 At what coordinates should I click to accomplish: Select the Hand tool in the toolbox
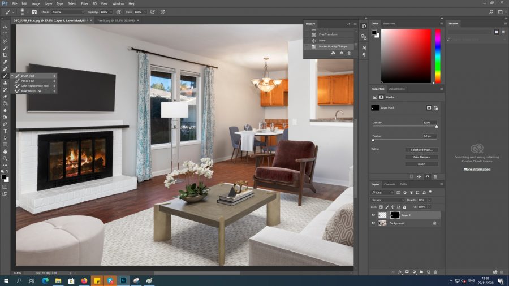click(x=5, y=151)
